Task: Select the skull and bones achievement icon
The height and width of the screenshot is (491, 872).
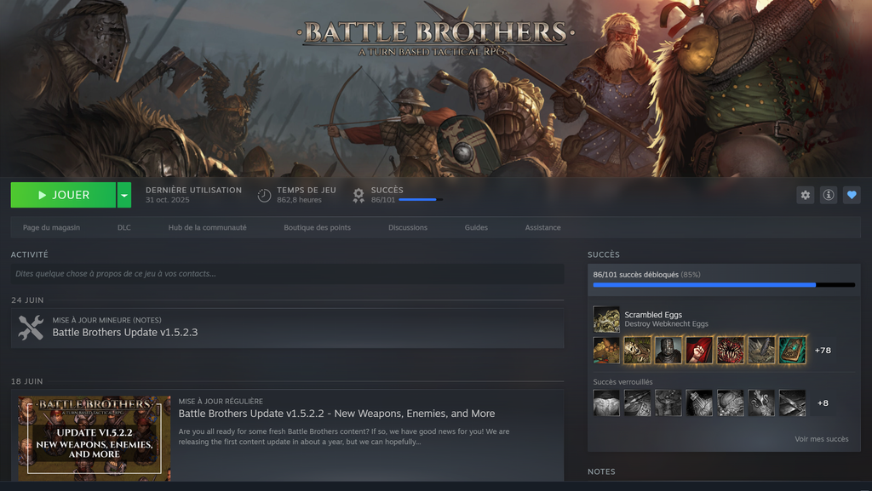Action: pyautogui.click(x=637, y=350)
